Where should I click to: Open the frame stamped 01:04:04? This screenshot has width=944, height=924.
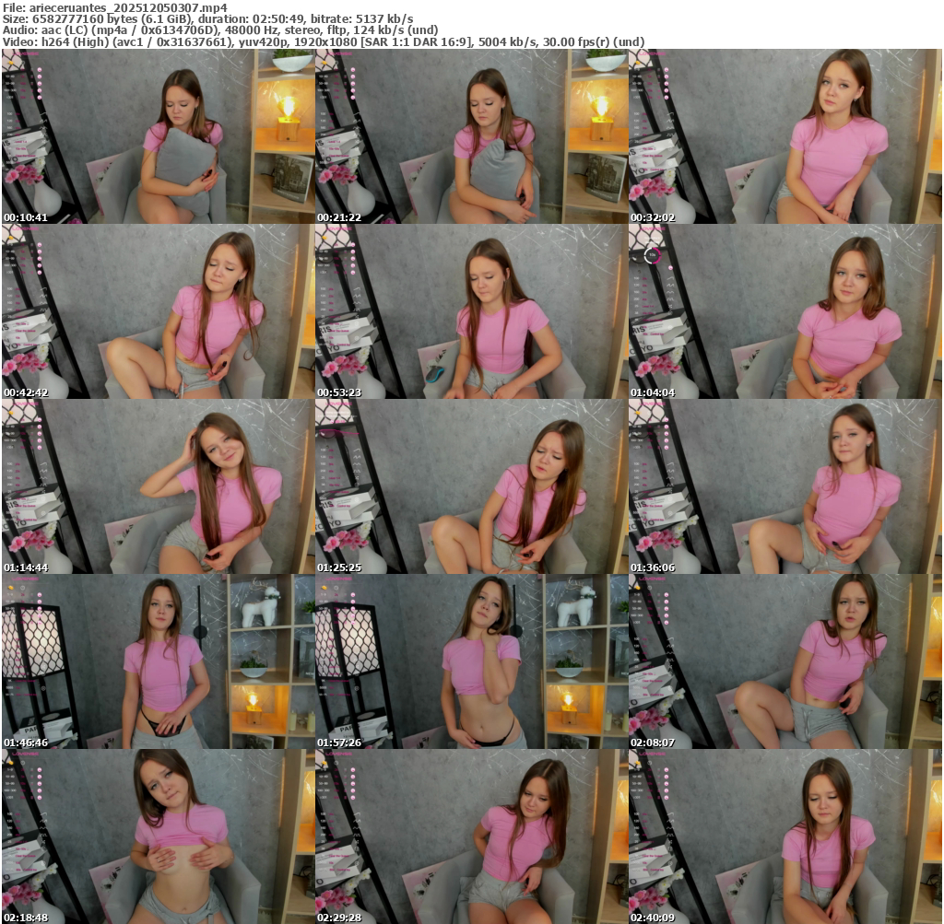(785, 311)
